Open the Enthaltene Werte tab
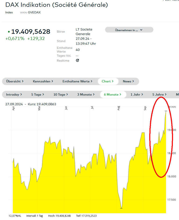 coord(77,81)
